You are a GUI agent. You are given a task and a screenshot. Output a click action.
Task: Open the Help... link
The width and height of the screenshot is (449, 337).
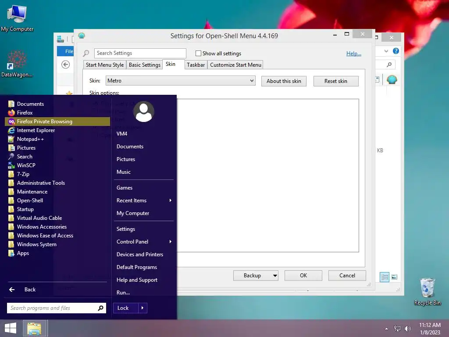click(x=354, y=54)
